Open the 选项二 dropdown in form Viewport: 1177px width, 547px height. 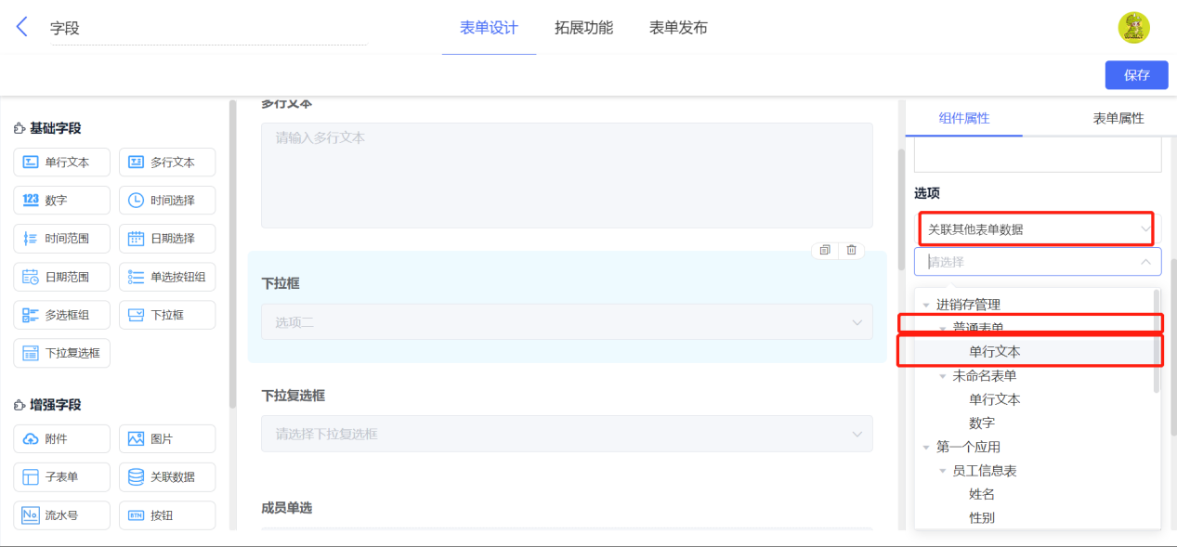[x=567, y=322]
